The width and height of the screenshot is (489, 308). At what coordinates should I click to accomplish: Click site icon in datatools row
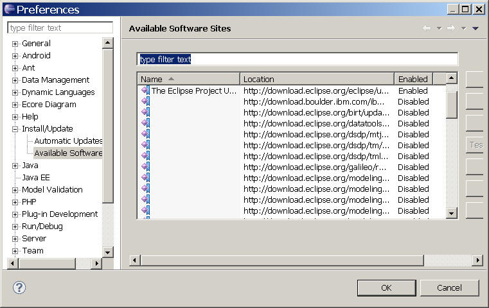145,123
